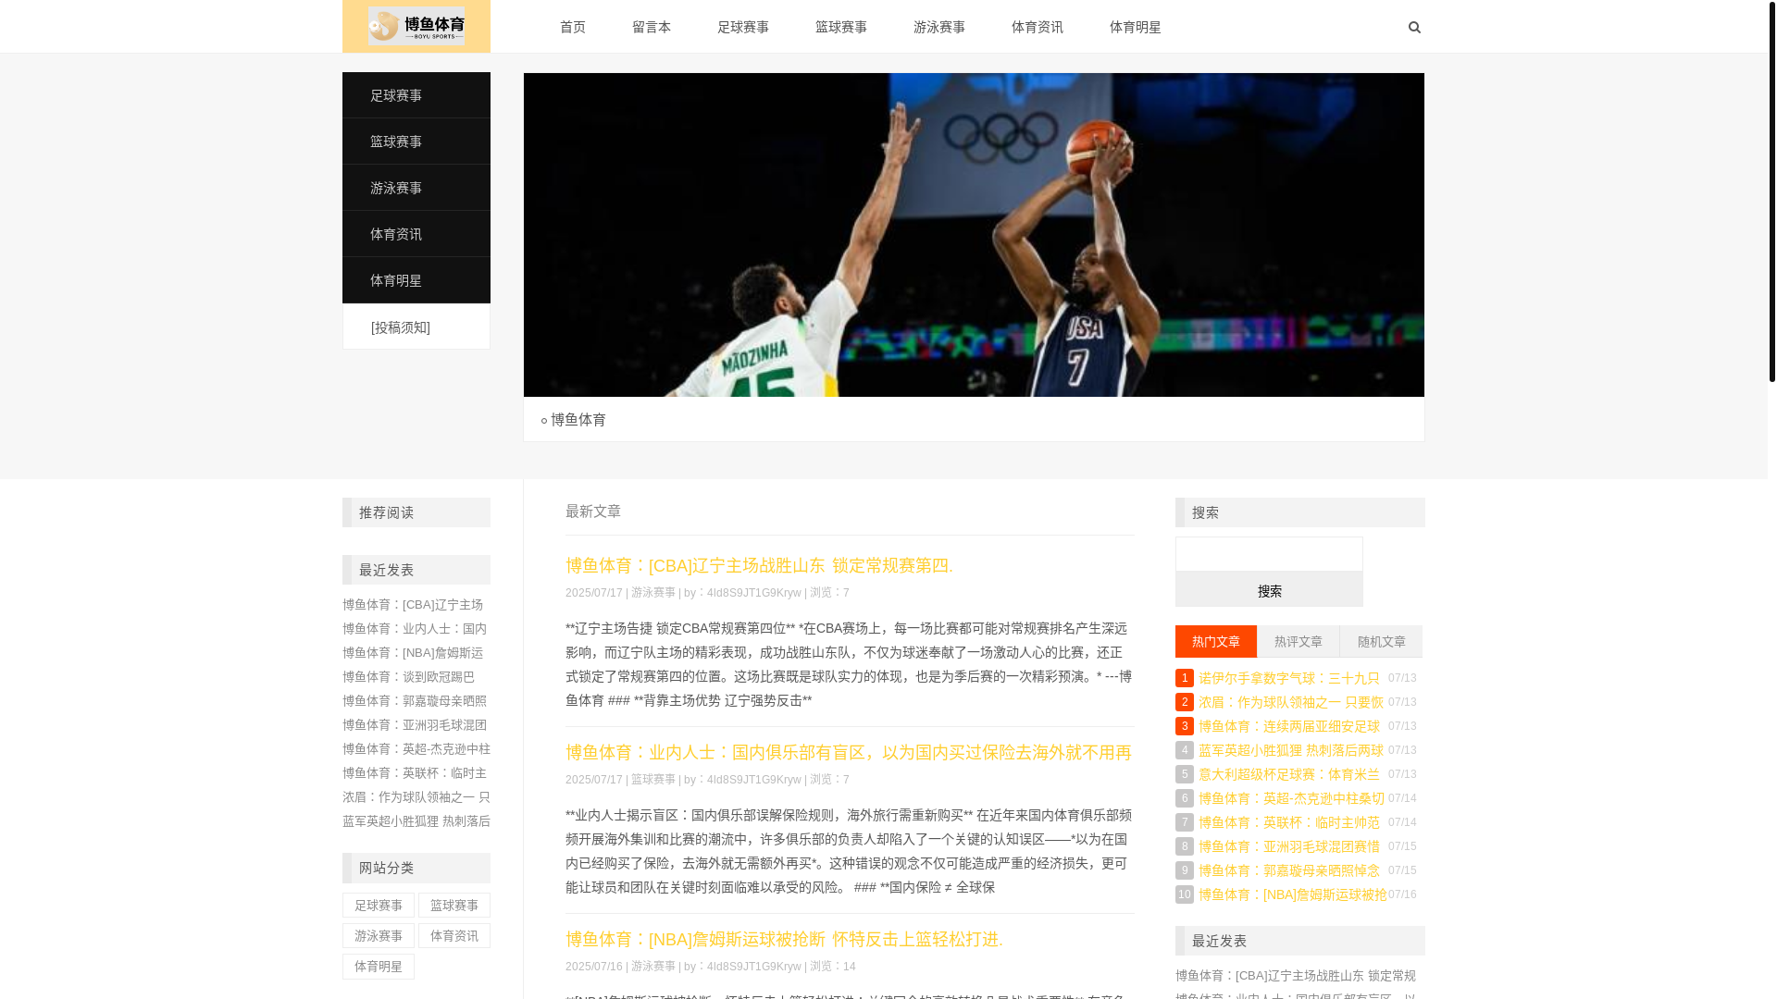Open 体育资讯 in the top navigation
The height and width of the screenshot is (999, 1777).
1038,27
